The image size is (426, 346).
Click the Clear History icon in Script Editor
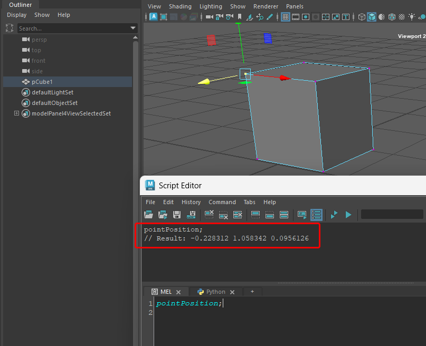209,215
